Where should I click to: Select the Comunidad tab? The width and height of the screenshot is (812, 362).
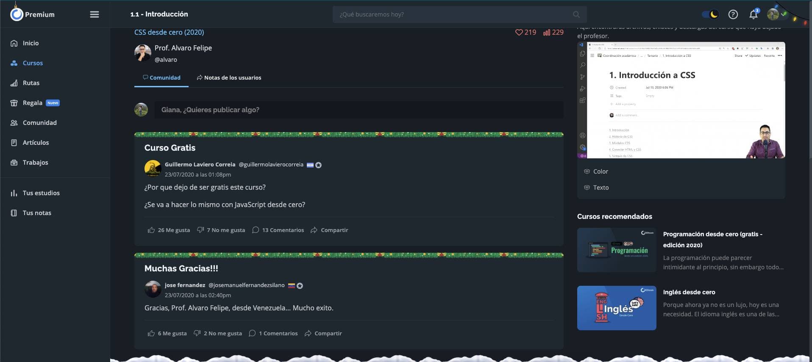coord(161,77)
